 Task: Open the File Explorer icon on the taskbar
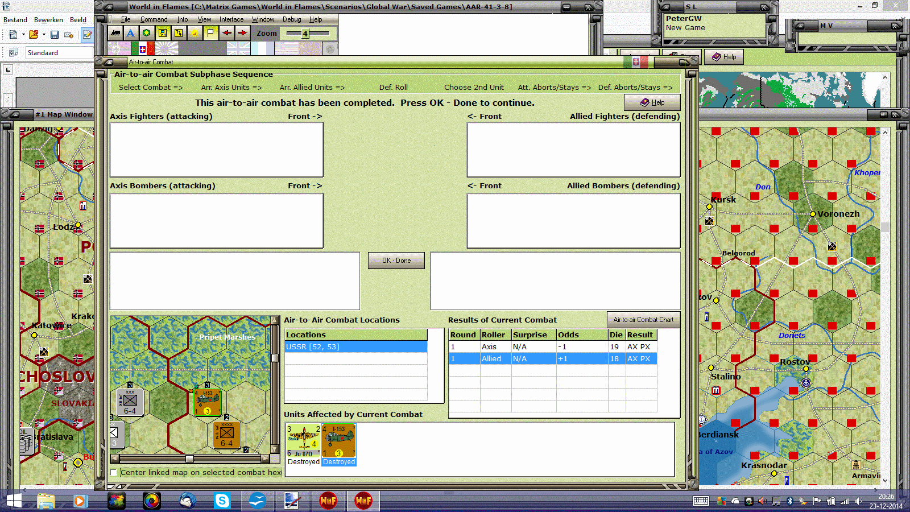[46, 501]
